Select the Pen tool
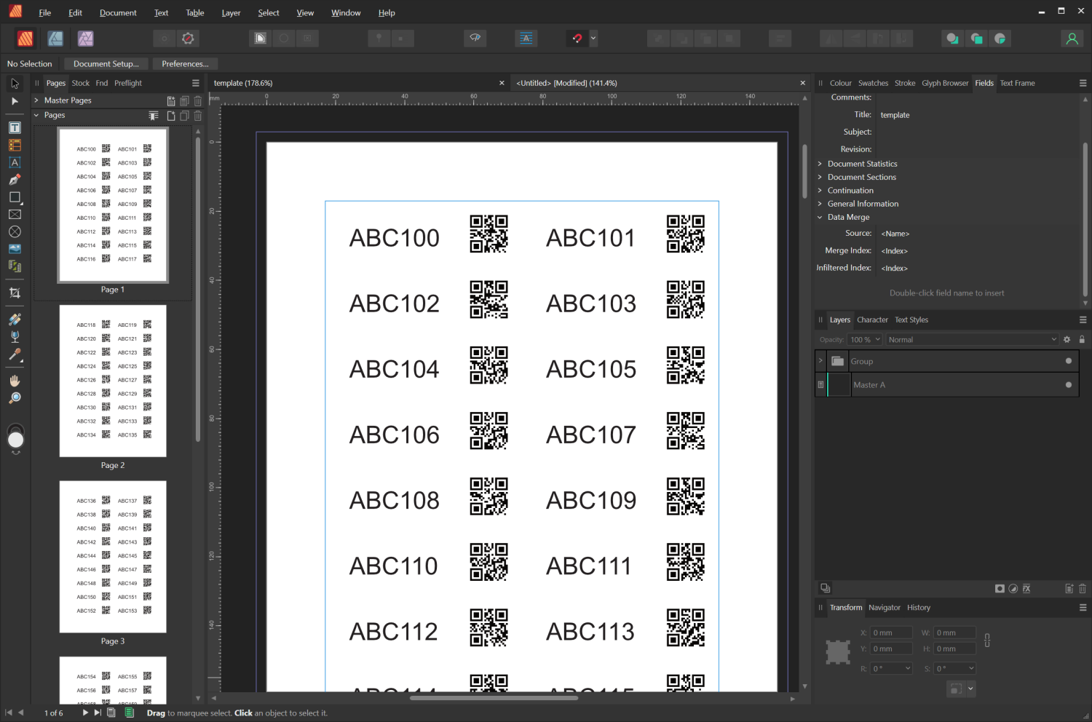1092x722 pixels. (15, 179)
